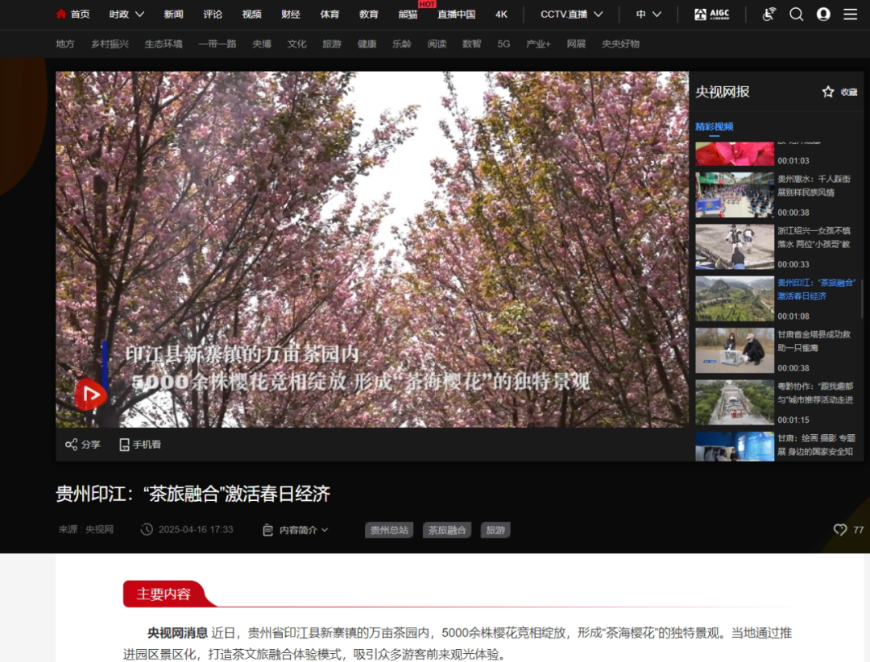Open the 产业+ channel
Viewport: 870px width, 662px height.
coord(538,43)
